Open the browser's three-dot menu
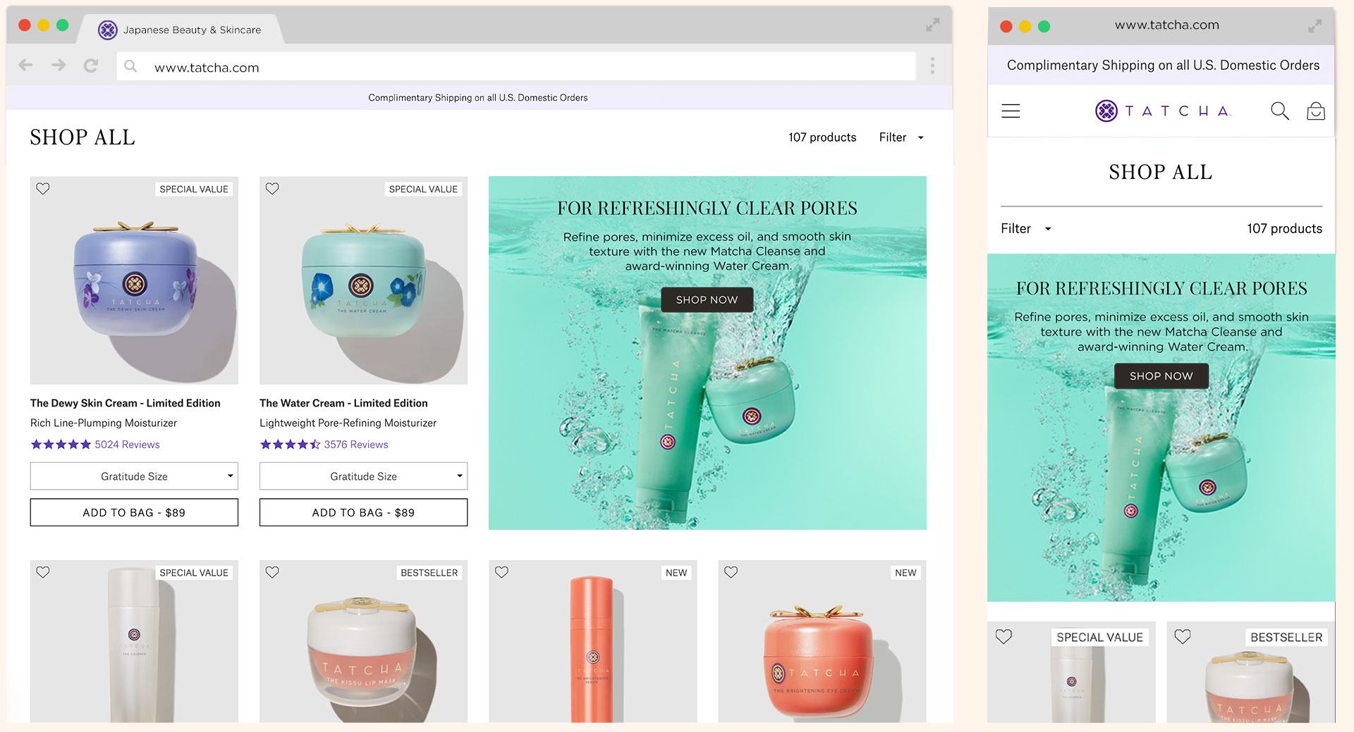This screenshot has height=732, width=1354. tap(932, 66)
